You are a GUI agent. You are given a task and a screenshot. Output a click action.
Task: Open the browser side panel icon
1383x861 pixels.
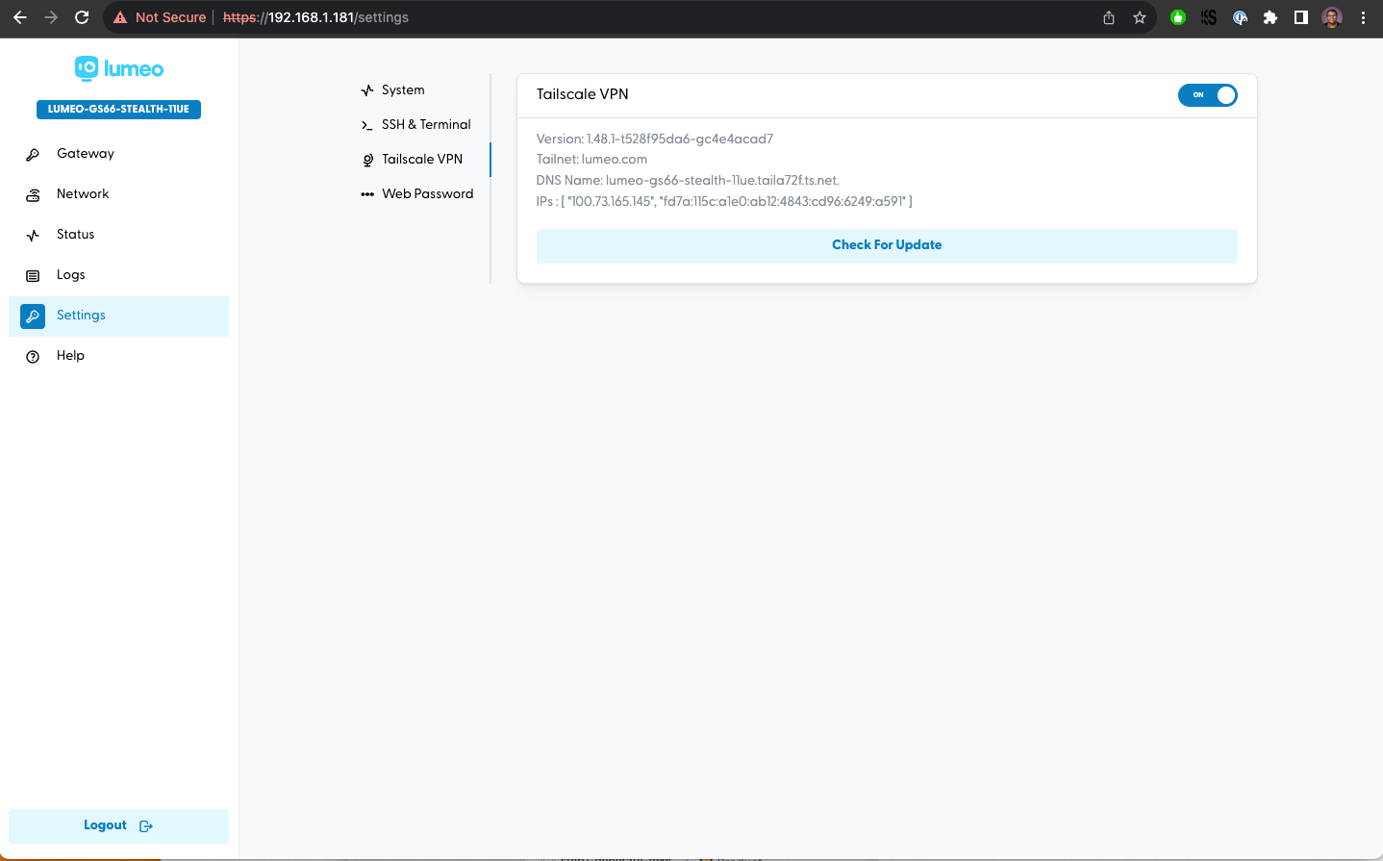(x=1301, y=17)
